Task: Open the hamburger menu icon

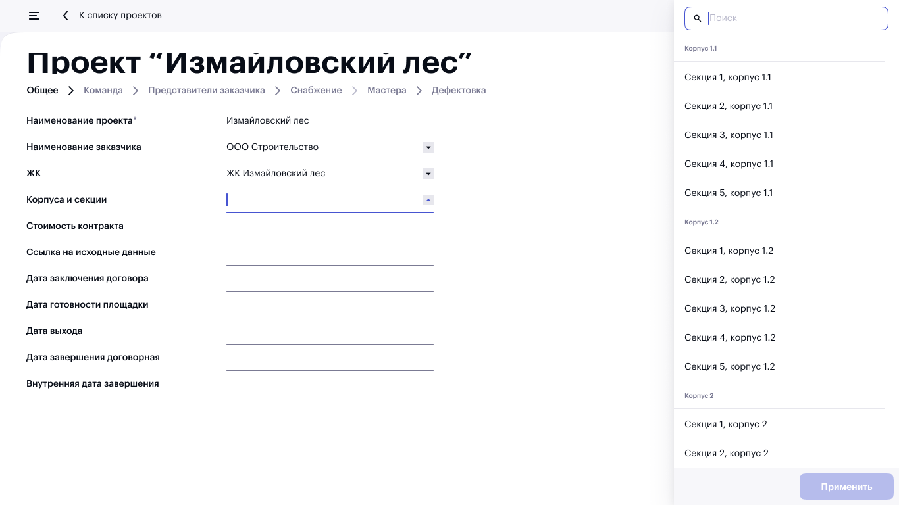Action: (34, 16)
